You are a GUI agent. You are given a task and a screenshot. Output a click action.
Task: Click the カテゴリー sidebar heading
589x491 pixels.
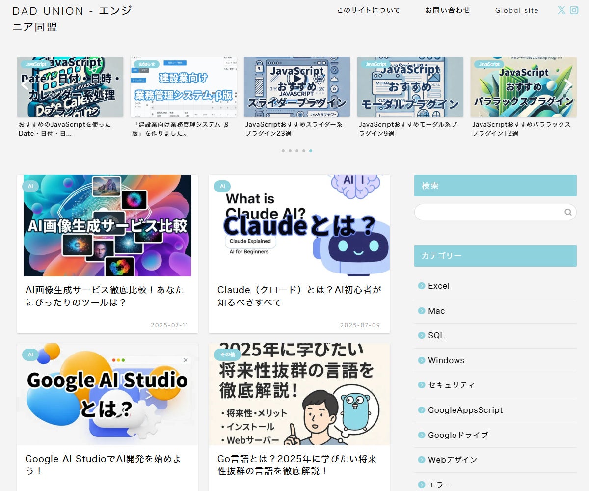495,256
